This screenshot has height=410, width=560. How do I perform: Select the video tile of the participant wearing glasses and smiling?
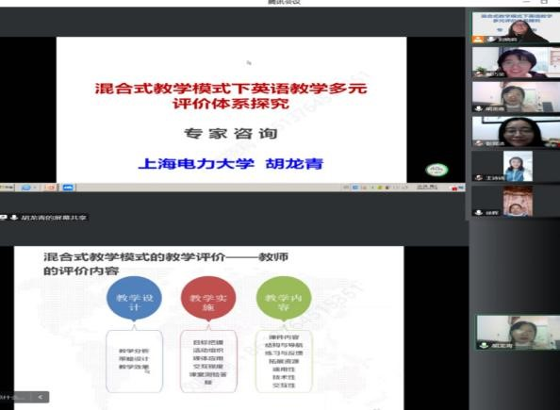[x=516, y=131]
